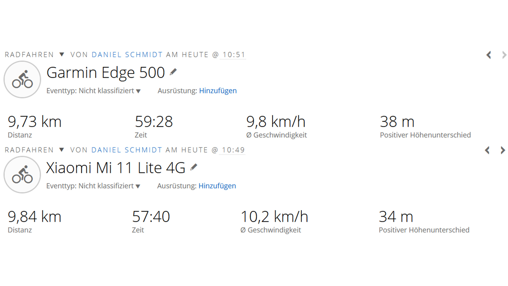Open Daniel Schmidt profile link in Xiaomi row

pyautogui.click(x=126, y=150)
